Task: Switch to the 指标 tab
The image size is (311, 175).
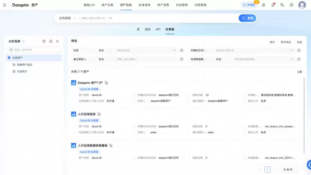Action: (x=148, y=29)
